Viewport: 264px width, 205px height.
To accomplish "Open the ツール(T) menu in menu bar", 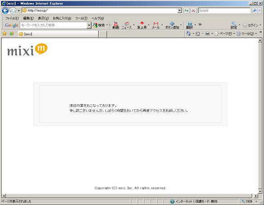I will pyautogui.click(x=81, y=18).
